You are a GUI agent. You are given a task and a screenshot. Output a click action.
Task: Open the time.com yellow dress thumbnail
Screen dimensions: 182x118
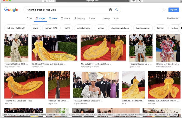[24, 85]
